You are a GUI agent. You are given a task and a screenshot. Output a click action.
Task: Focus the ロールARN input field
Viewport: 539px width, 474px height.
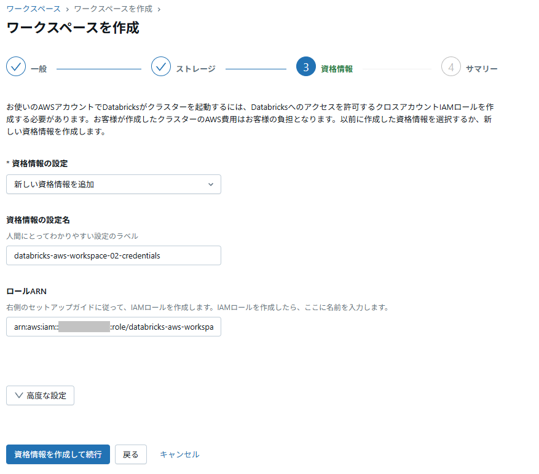[x=114, y=327]
